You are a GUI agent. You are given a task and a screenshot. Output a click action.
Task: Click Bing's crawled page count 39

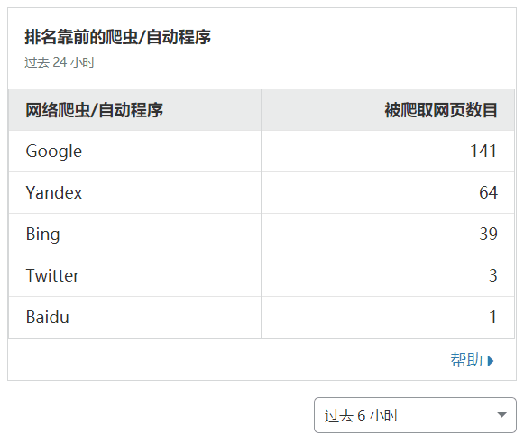coord(488,234)
